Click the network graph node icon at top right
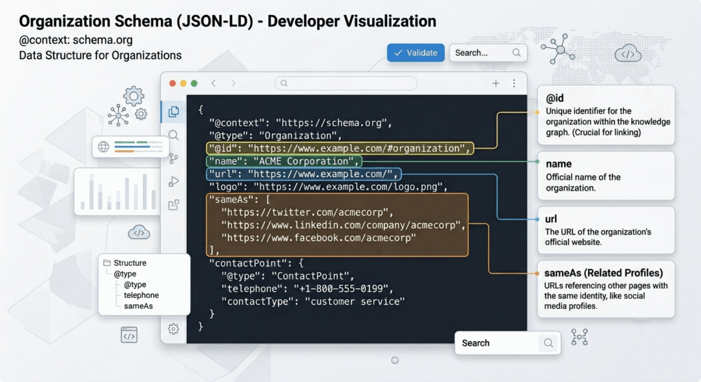The height and width of the screenshot is (382, 701). 557,49
